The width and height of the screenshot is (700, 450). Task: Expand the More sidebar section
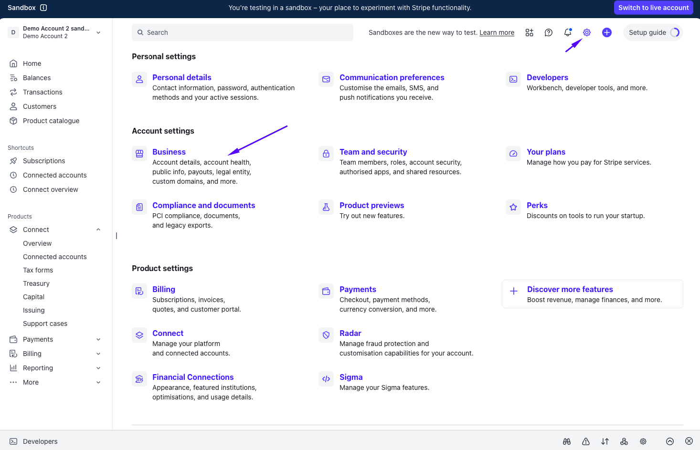[98, 382]
